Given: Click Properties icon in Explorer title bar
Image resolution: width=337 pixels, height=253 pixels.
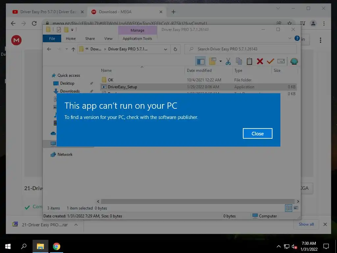Looking at the screenshot, I should [x=59, y=30].
